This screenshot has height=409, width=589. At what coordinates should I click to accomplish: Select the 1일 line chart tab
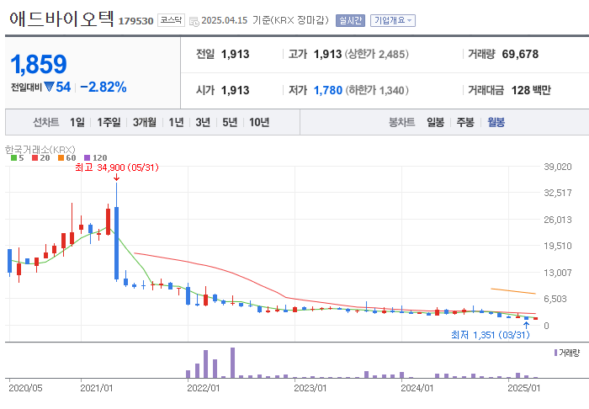[x=77, y=122]
